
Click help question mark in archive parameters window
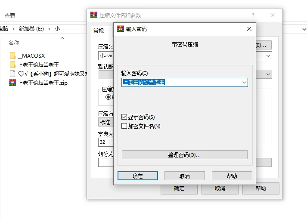click(x=253, y=15)
